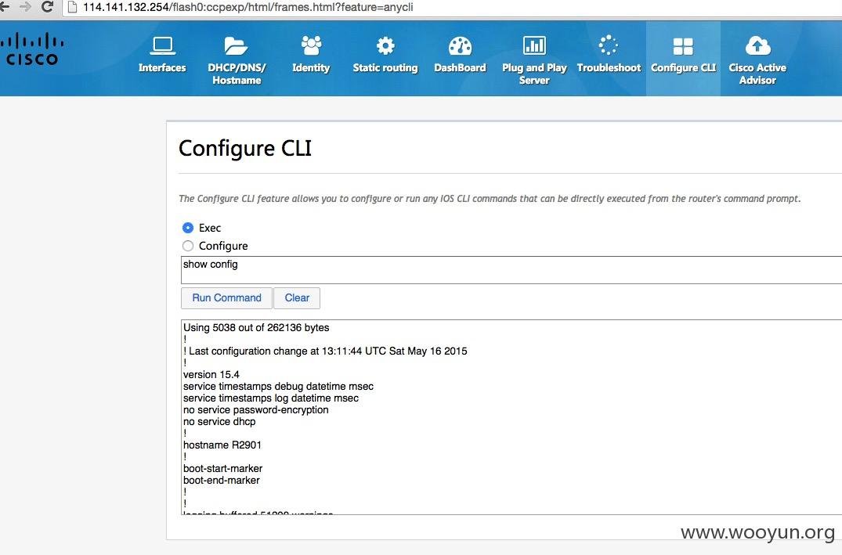Click the Clear button
The height and width of the screenshot is (555, 842).
pos(297,298)
